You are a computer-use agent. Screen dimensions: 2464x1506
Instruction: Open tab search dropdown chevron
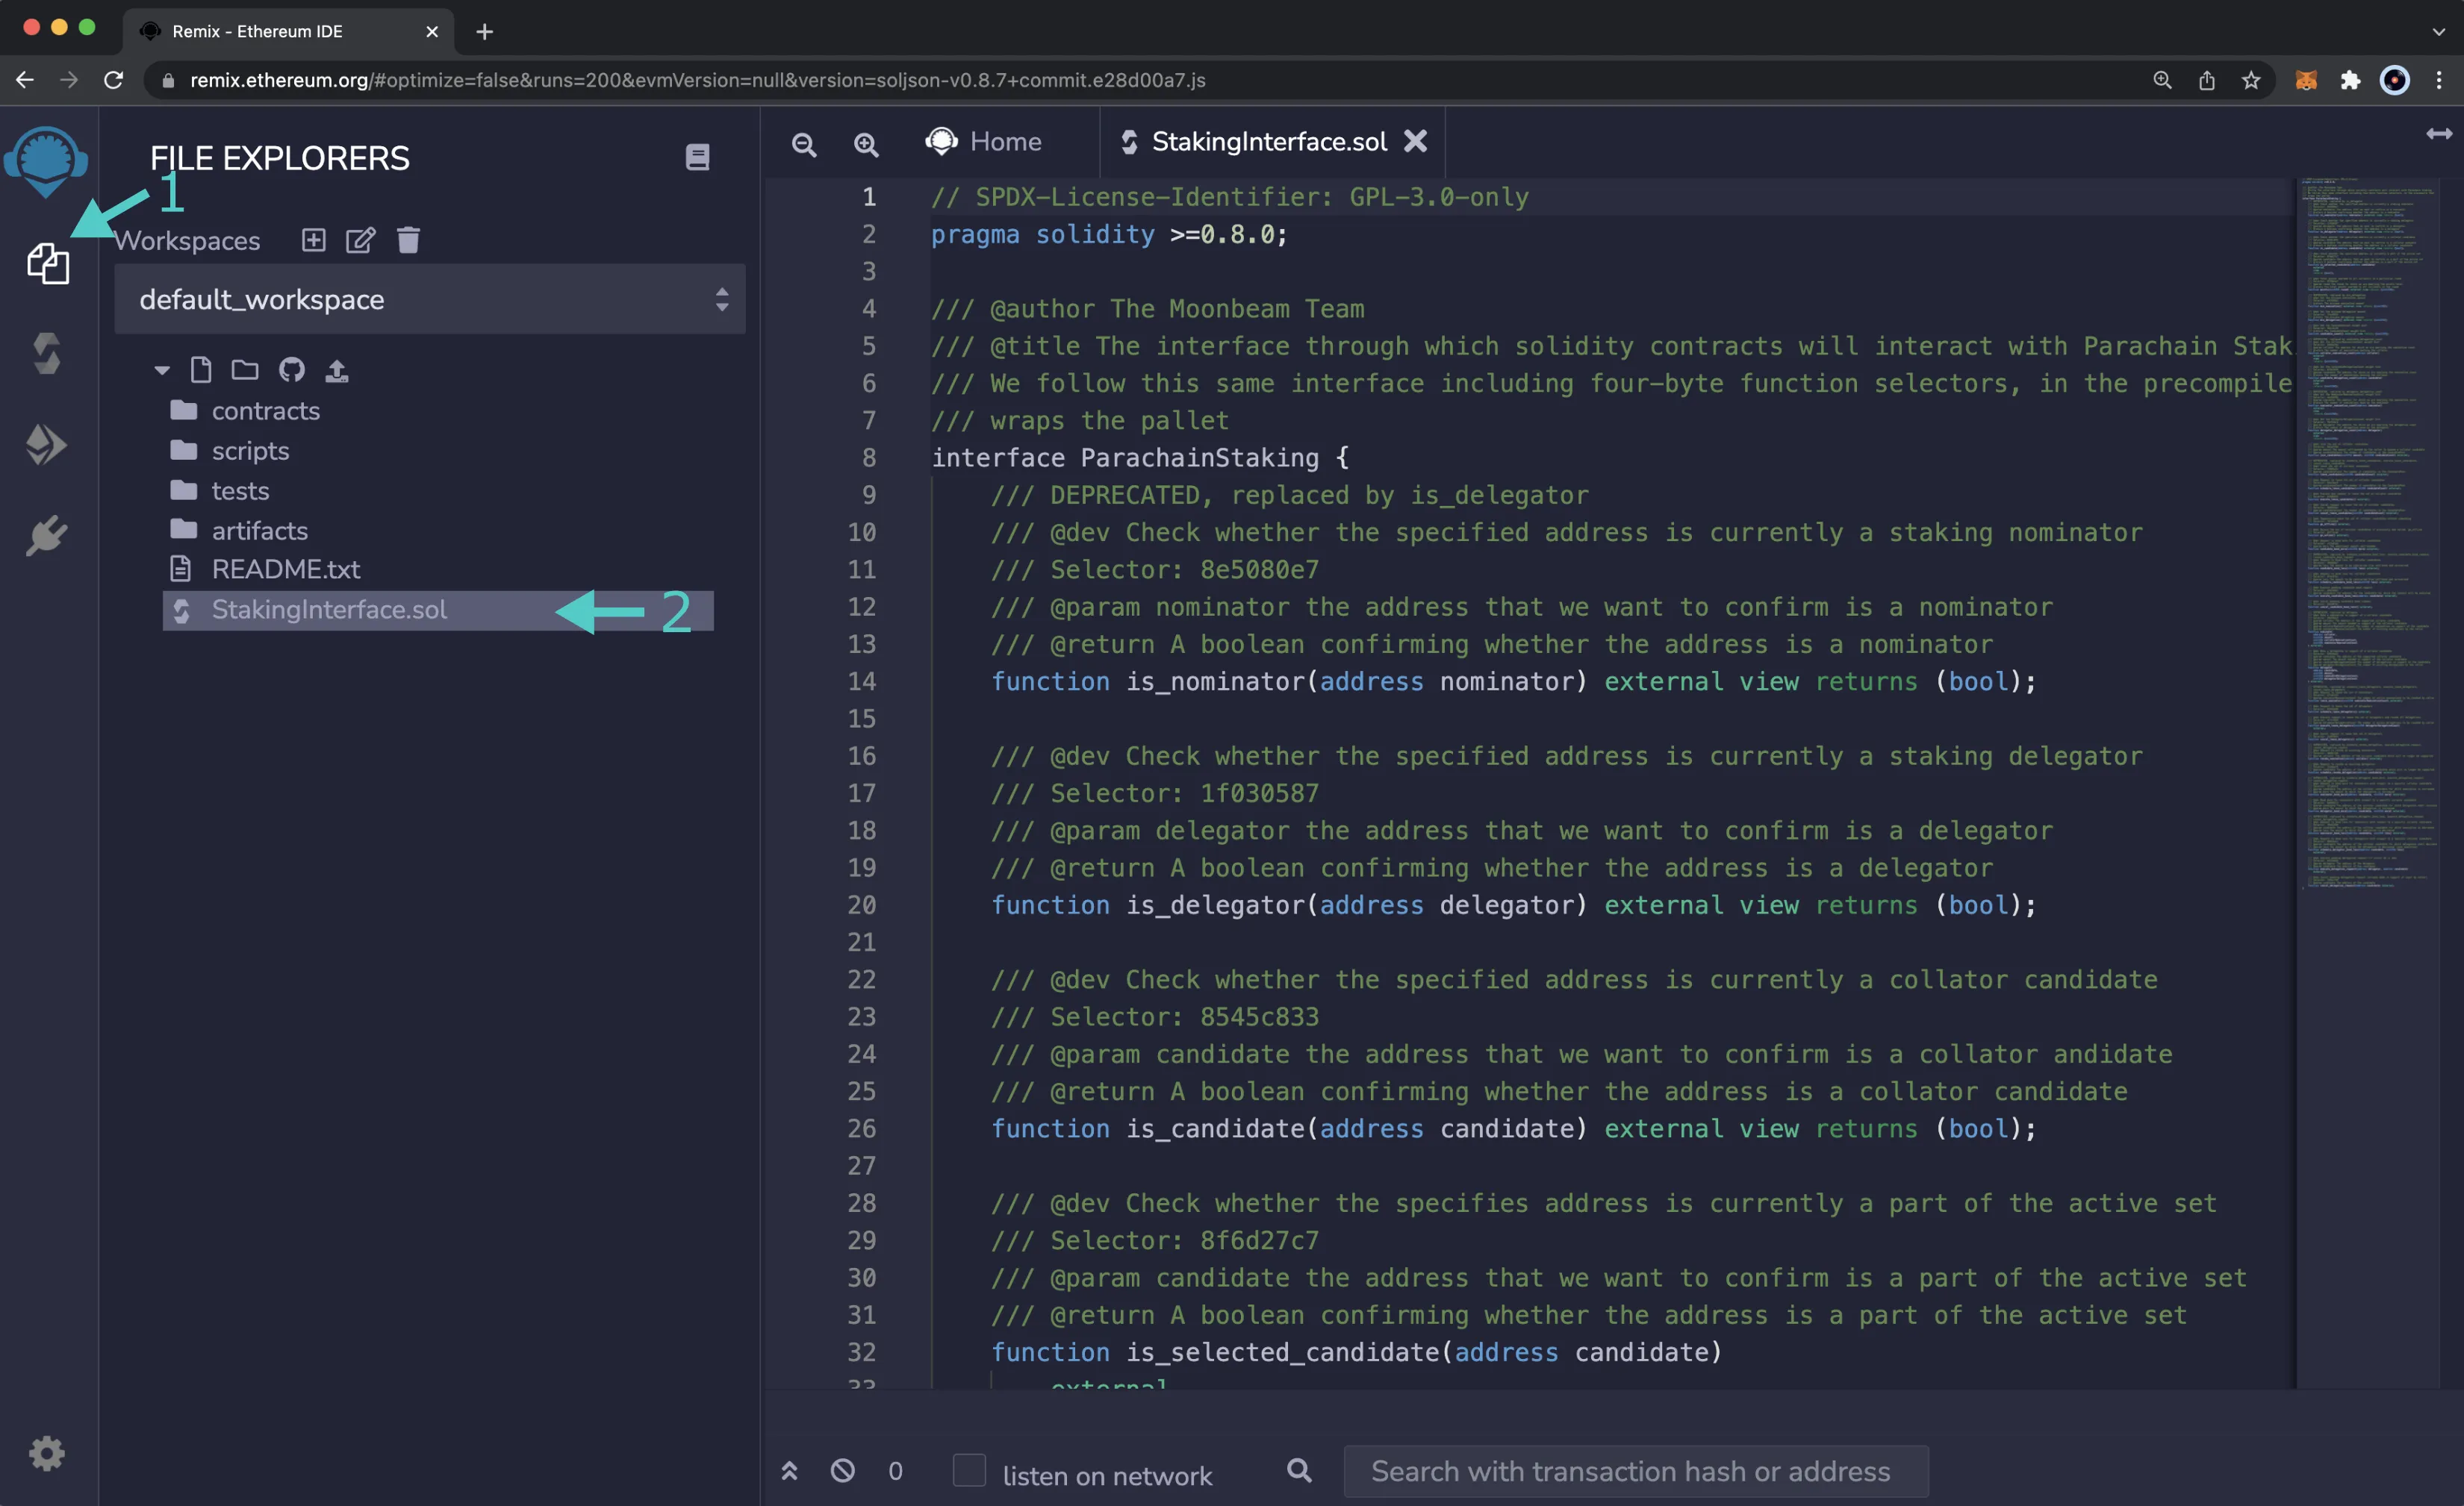(x=2438, y=32)
